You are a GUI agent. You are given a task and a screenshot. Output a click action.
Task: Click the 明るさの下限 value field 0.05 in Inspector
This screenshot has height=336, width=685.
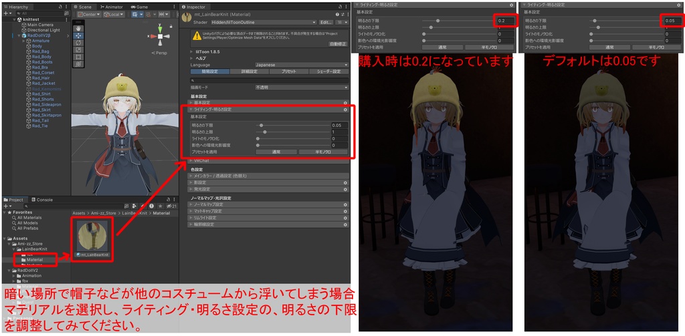tap(339, 125)
